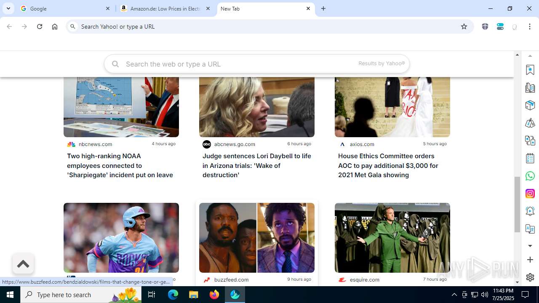Open the reading book icon in sidebar
The image size is (539, 303).
[530, 88]
